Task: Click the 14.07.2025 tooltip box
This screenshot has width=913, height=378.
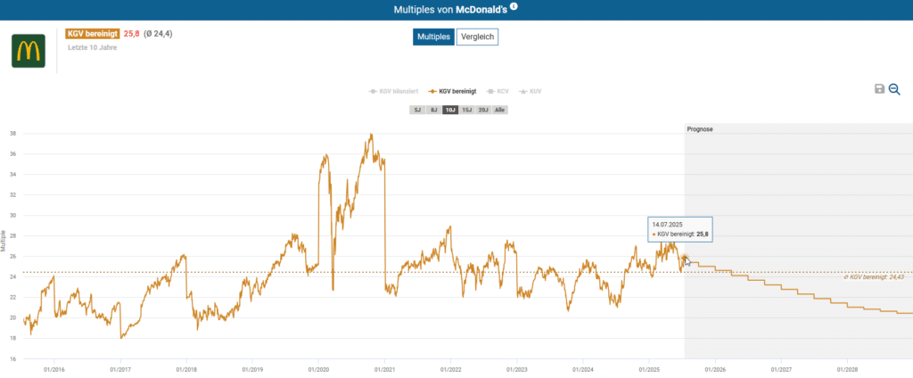Action: (x=679, y=228)
